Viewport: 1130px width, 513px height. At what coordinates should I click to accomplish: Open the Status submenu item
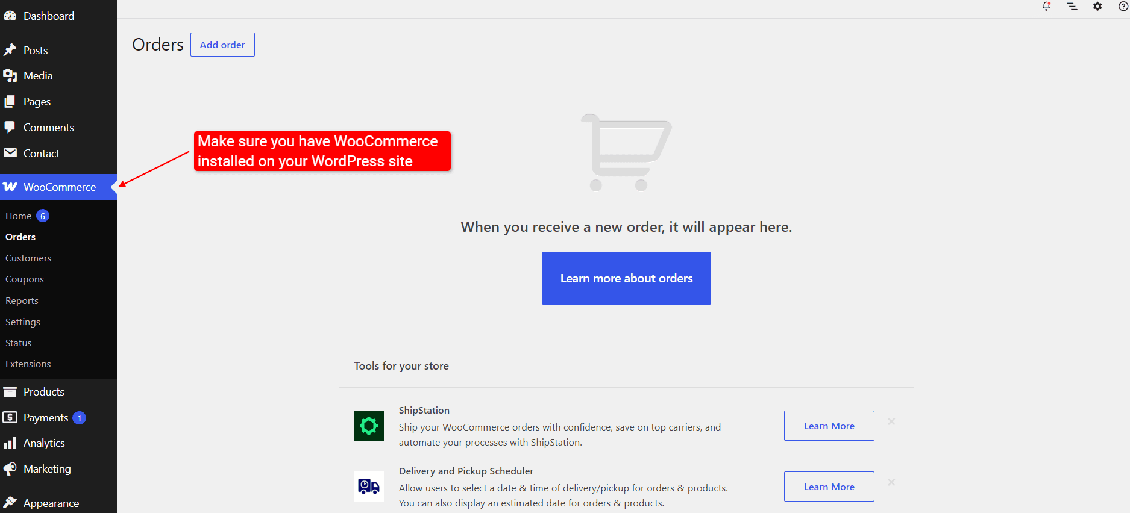point(19,343)
